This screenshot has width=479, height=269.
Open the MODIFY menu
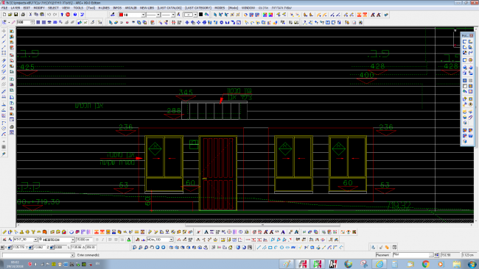(39, 7)
